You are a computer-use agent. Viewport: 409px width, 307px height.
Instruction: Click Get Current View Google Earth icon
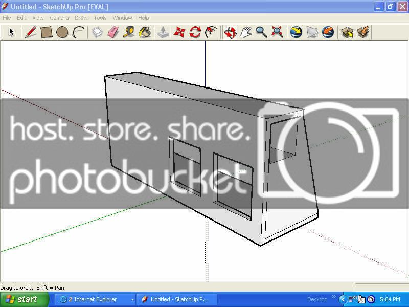click(x=297, y=32)
